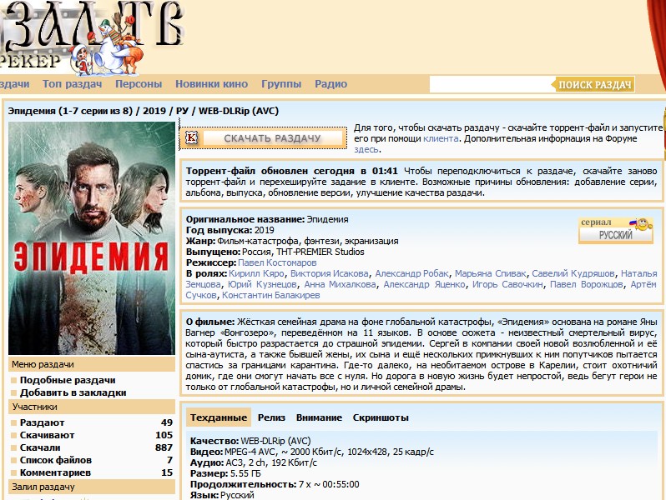
Task: Choose Добавить в закладки link
Action: tap(73, 392)
